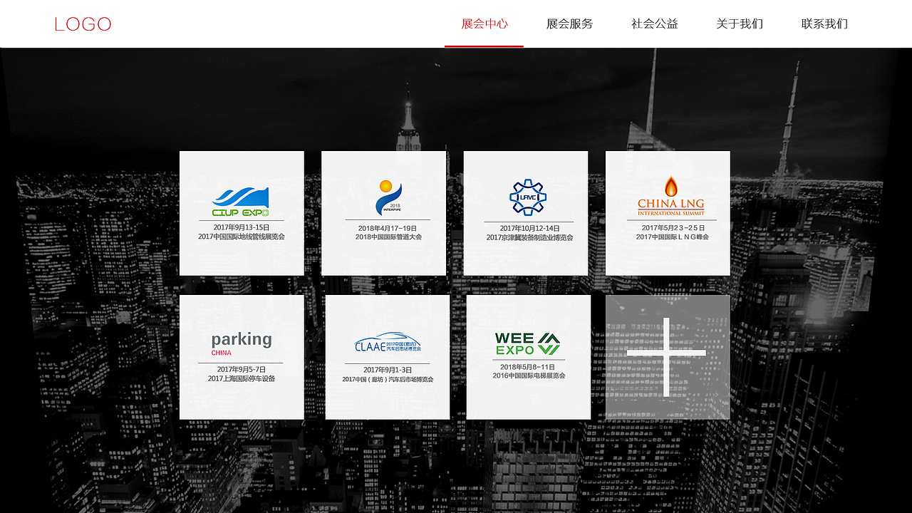Screen dimensions: 912x513
Task: Click the WEE EXPO logo
Action: [x=527, y=343]
